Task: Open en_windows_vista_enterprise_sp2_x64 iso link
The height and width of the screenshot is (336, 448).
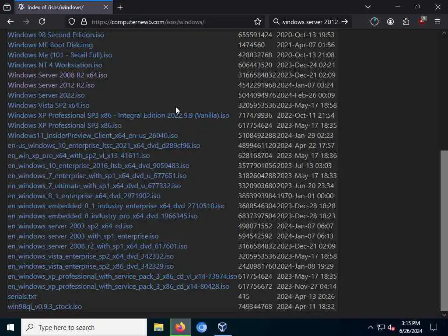Action: pyautogui.click(x=91, y=256)
